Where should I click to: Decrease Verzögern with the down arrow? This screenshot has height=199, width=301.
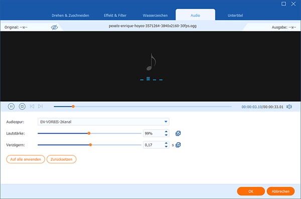click(166, 147)
